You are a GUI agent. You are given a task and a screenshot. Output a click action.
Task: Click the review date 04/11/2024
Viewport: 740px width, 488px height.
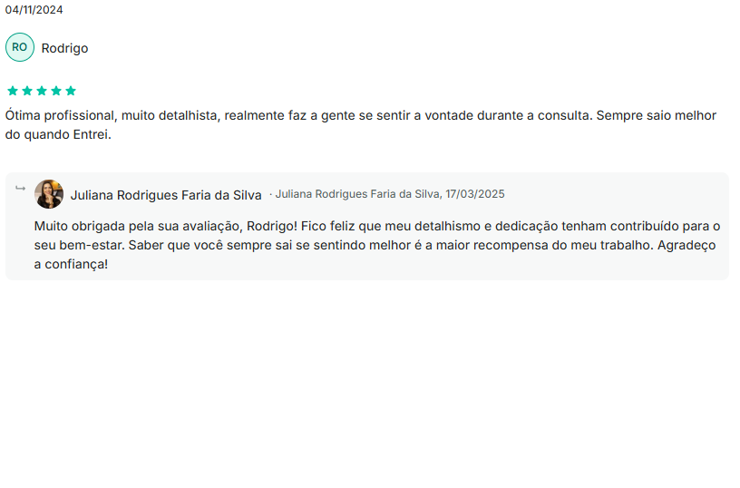pos(34,10)
